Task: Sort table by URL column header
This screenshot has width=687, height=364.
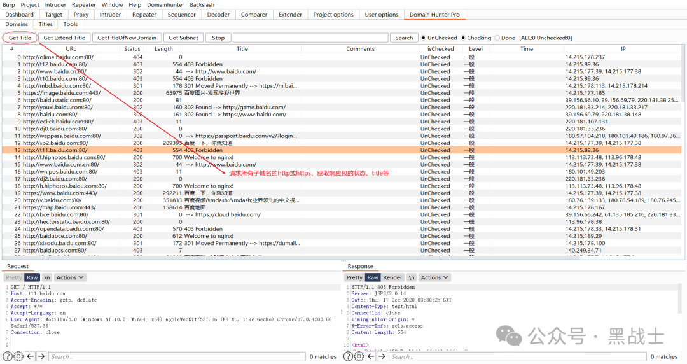Action: pos(71,48)
